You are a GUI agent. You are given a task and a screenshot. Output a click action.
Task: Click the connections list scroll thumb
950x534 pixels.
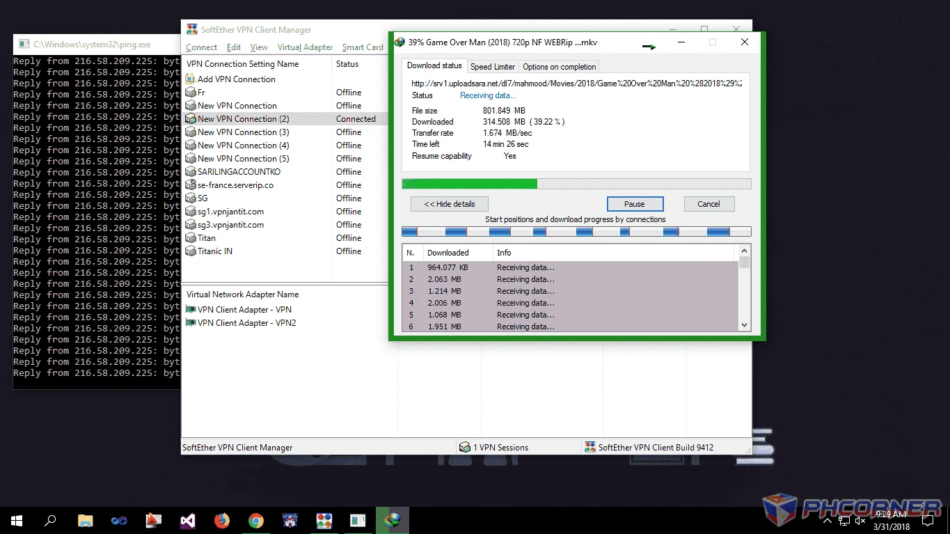(x=744, y=262)
